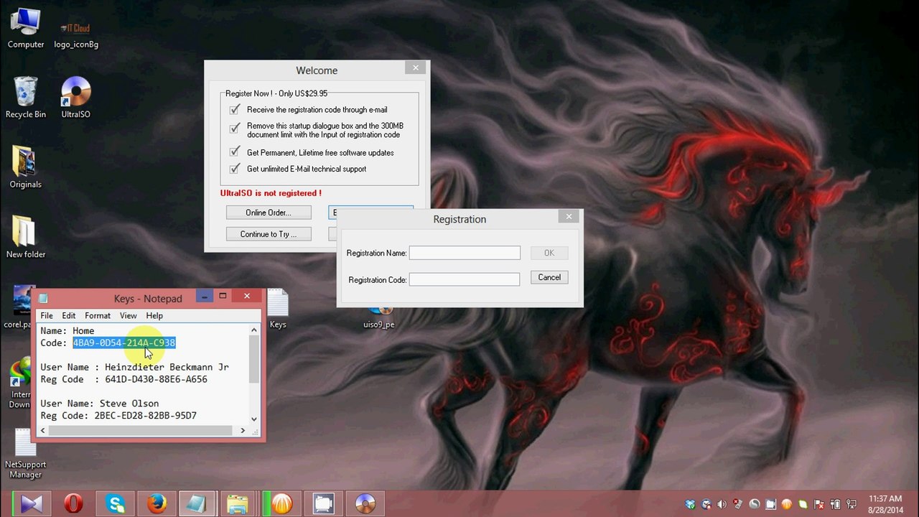This screenshot has height=517, width=919.
Task: Click the Continue to Try... button
Action: point(269,234)
